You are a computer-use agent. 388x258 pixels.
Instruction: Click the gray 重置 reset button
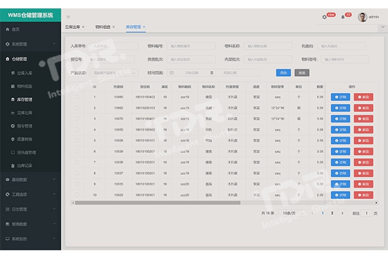click(302, 73)
